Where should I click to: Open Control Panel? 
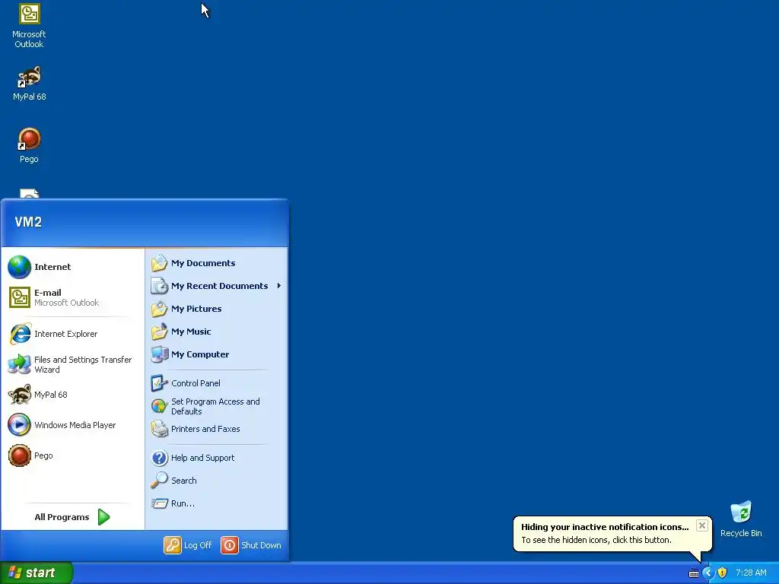[x=217, y=383]
